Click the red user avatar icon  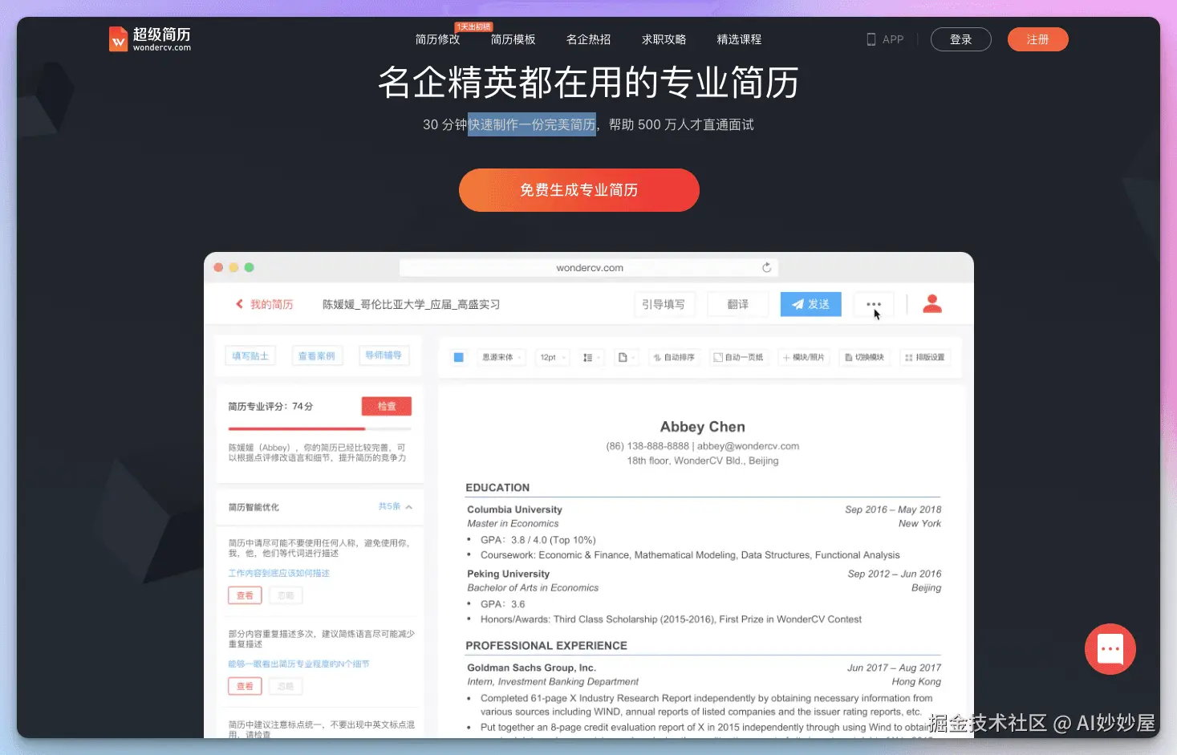point(931,304)
